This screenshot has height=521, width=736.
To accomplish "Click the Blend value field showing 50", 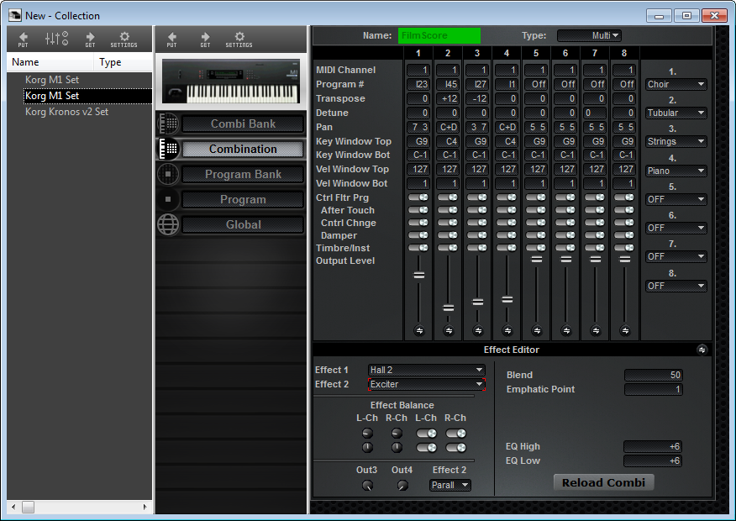I will pyautogui.click(x=654, y=375).
